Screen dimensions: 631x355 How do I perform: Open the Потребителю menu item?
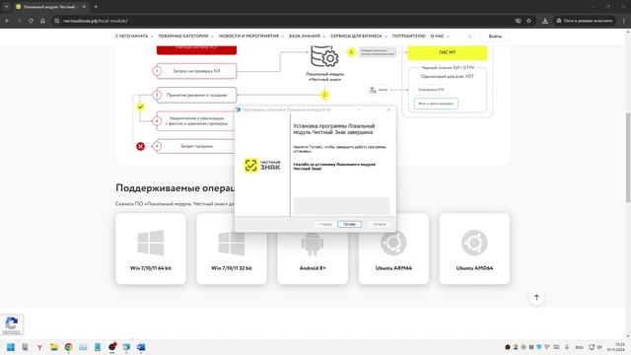point(408,36)
